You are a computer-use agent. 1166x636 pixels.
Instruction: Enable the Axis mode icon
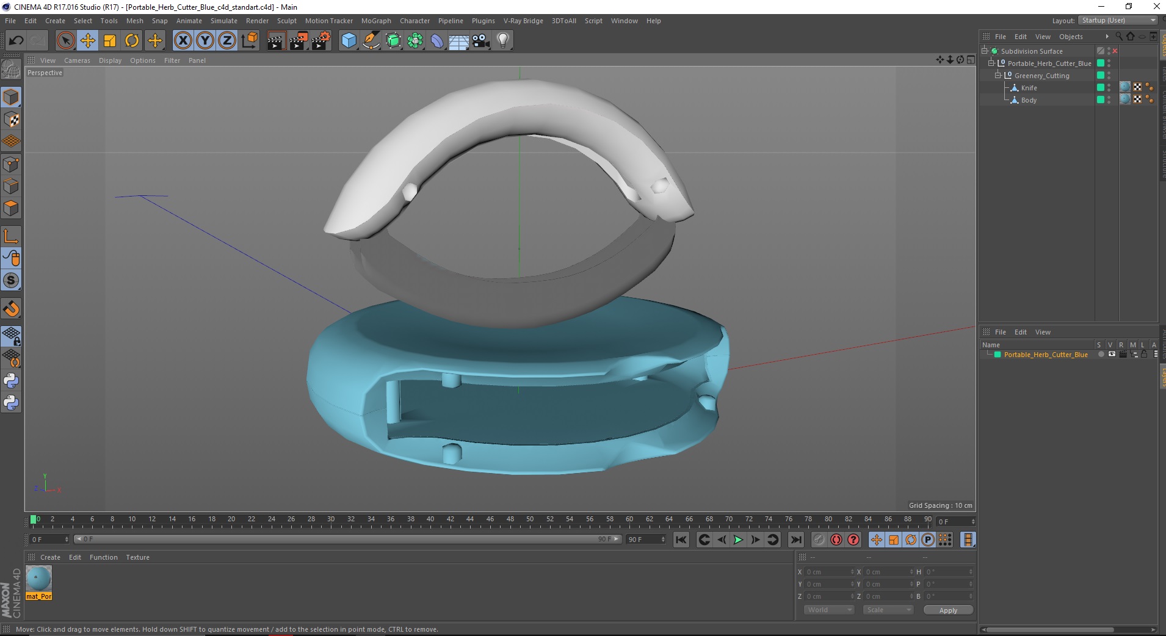pos(11,236)
